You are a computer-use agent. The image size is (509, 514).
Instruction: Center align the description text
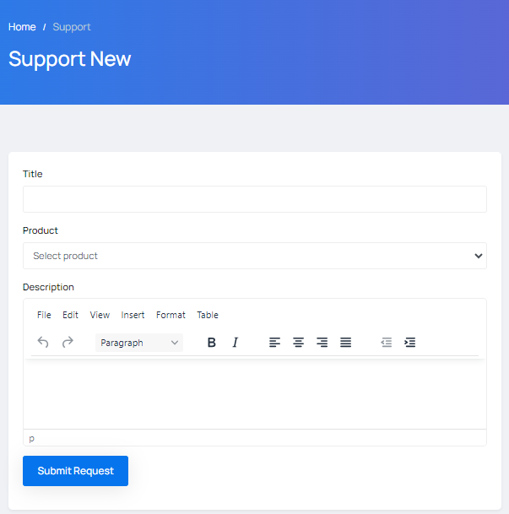click(298, 343)
